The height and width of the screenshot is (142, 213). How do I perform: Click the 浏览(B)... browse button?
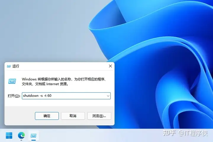click(x=99, y=116)
